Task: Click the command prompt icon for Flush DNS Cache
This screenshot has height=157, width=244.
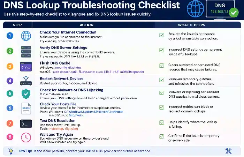Action: (26, 67)
